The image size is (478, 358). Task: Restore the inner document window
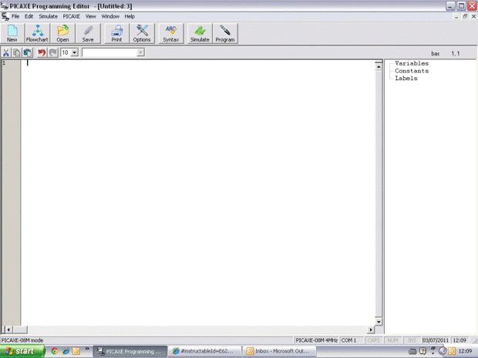coord(465,16)
